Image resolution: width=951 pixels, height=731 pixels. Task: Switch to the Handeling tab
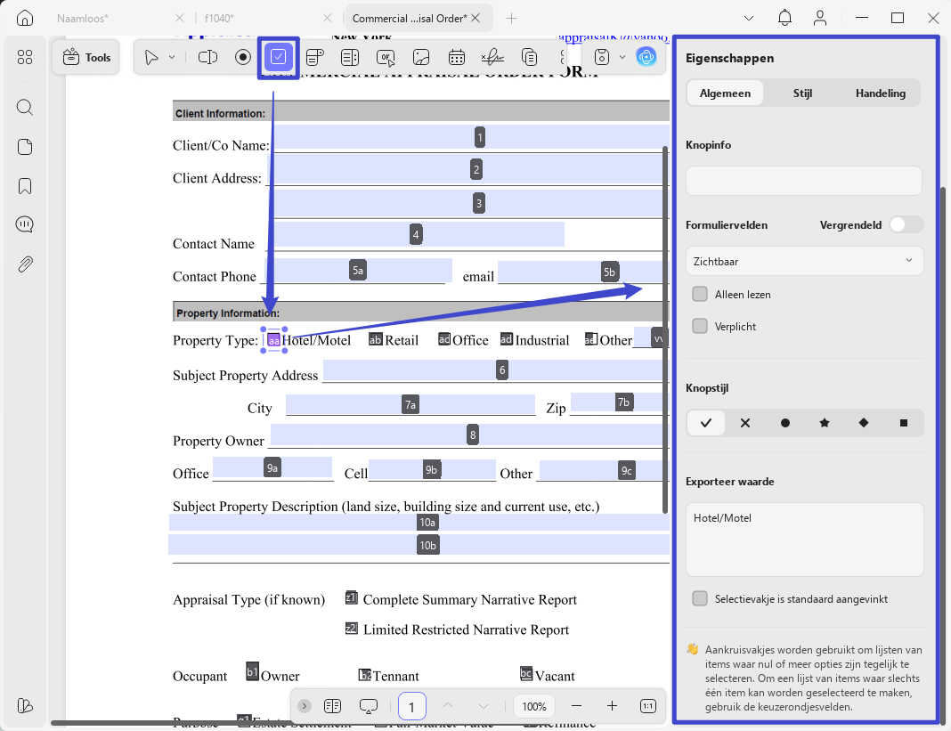[x=880, y=93]
